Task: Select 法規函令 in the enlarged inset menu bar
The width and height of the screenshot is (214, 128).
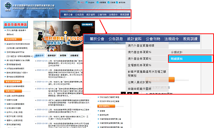Action: [x=172, y=39]
